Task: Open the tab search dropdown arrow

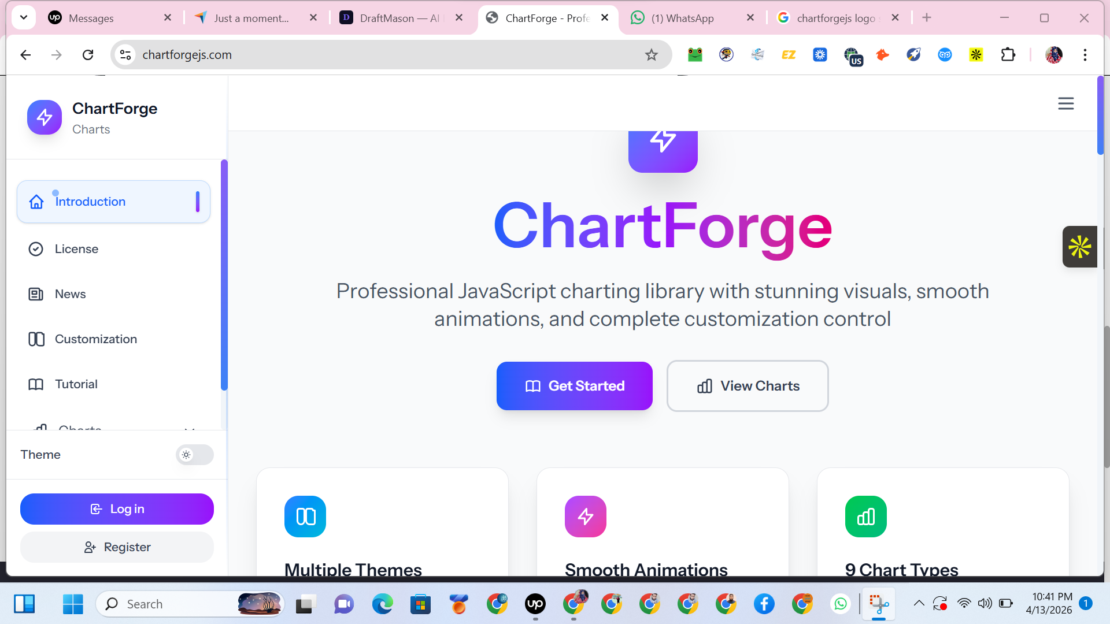Action: coord(24,17)
